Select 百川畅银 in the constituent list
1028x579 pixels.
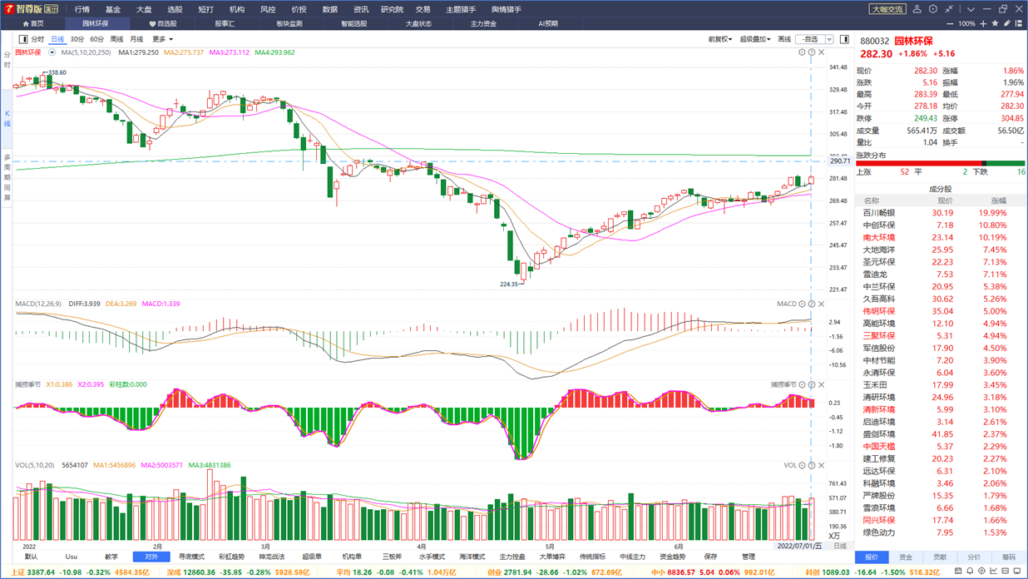942,213
